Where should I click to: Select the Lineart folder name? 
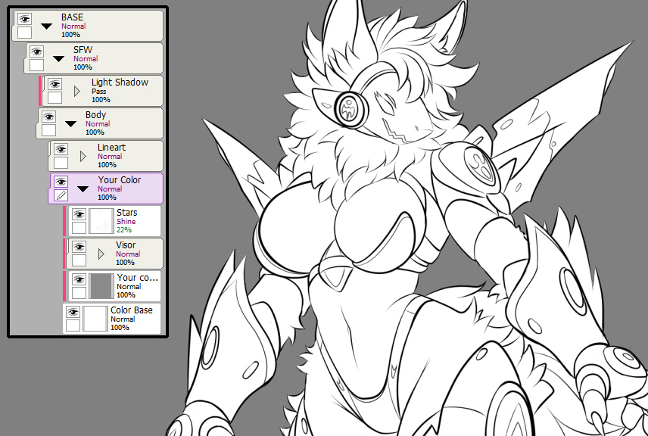pos(111,148)
